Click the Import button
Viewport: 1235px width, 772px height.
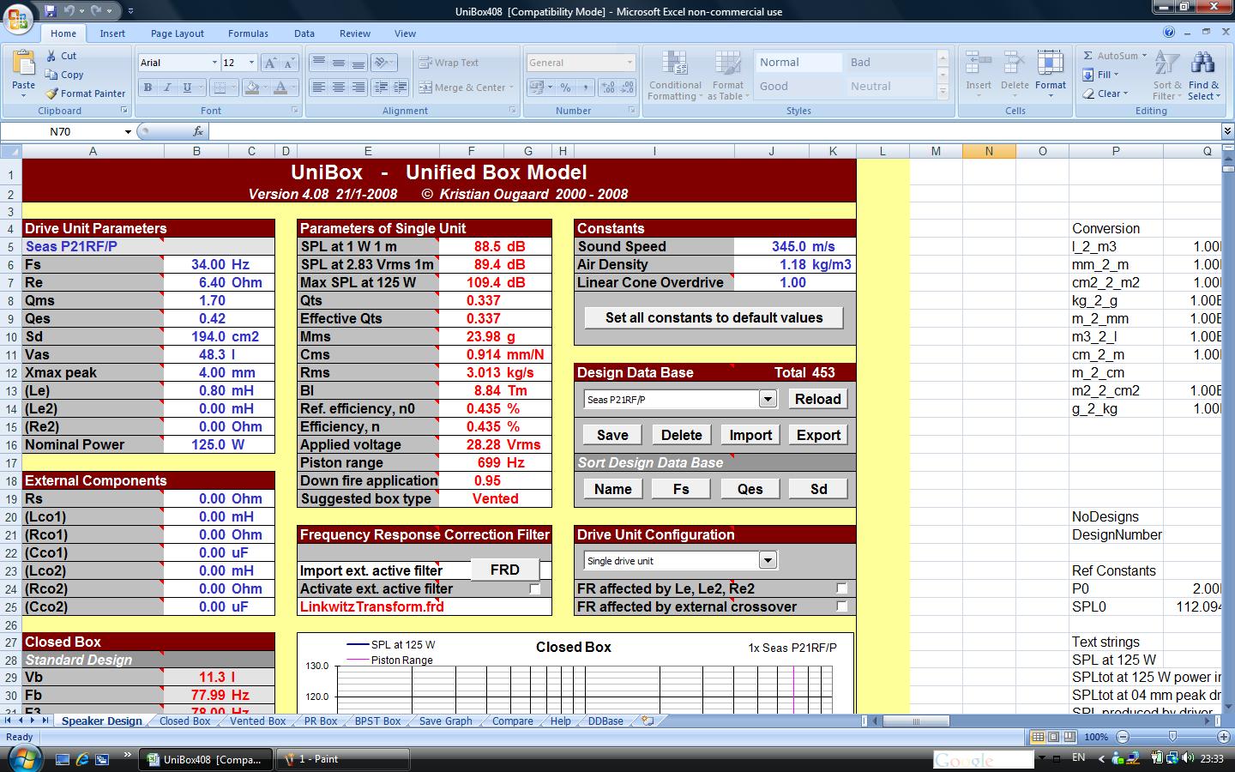[x=750, y=435]
